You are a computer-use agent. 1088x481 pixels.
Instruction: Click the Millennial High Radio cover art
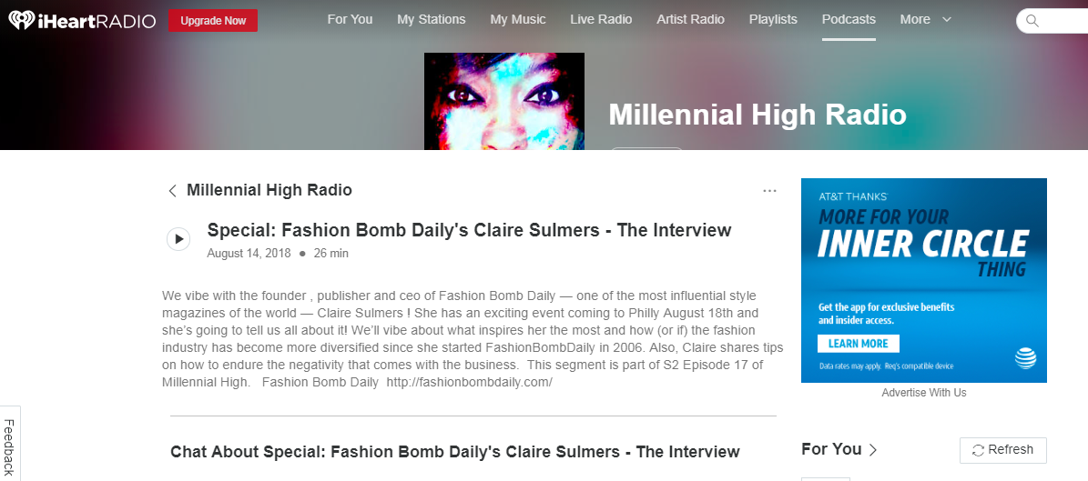(x=504, y=101)
